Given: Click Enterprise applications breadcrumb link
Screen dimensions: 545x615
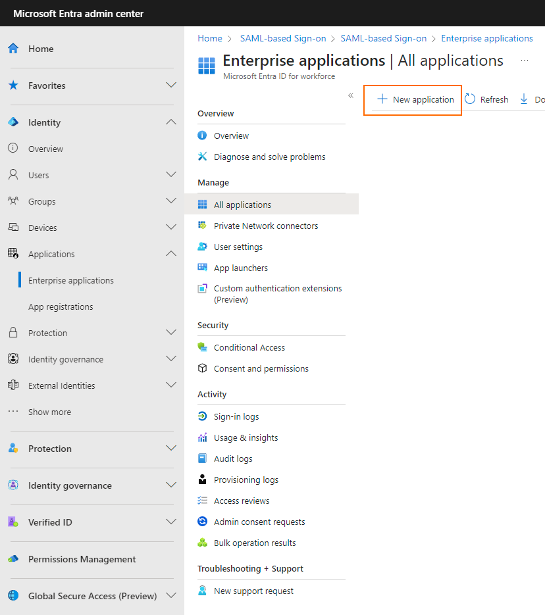Looking at the screenshot, I should pyautogui.click(x=487, y=38).
